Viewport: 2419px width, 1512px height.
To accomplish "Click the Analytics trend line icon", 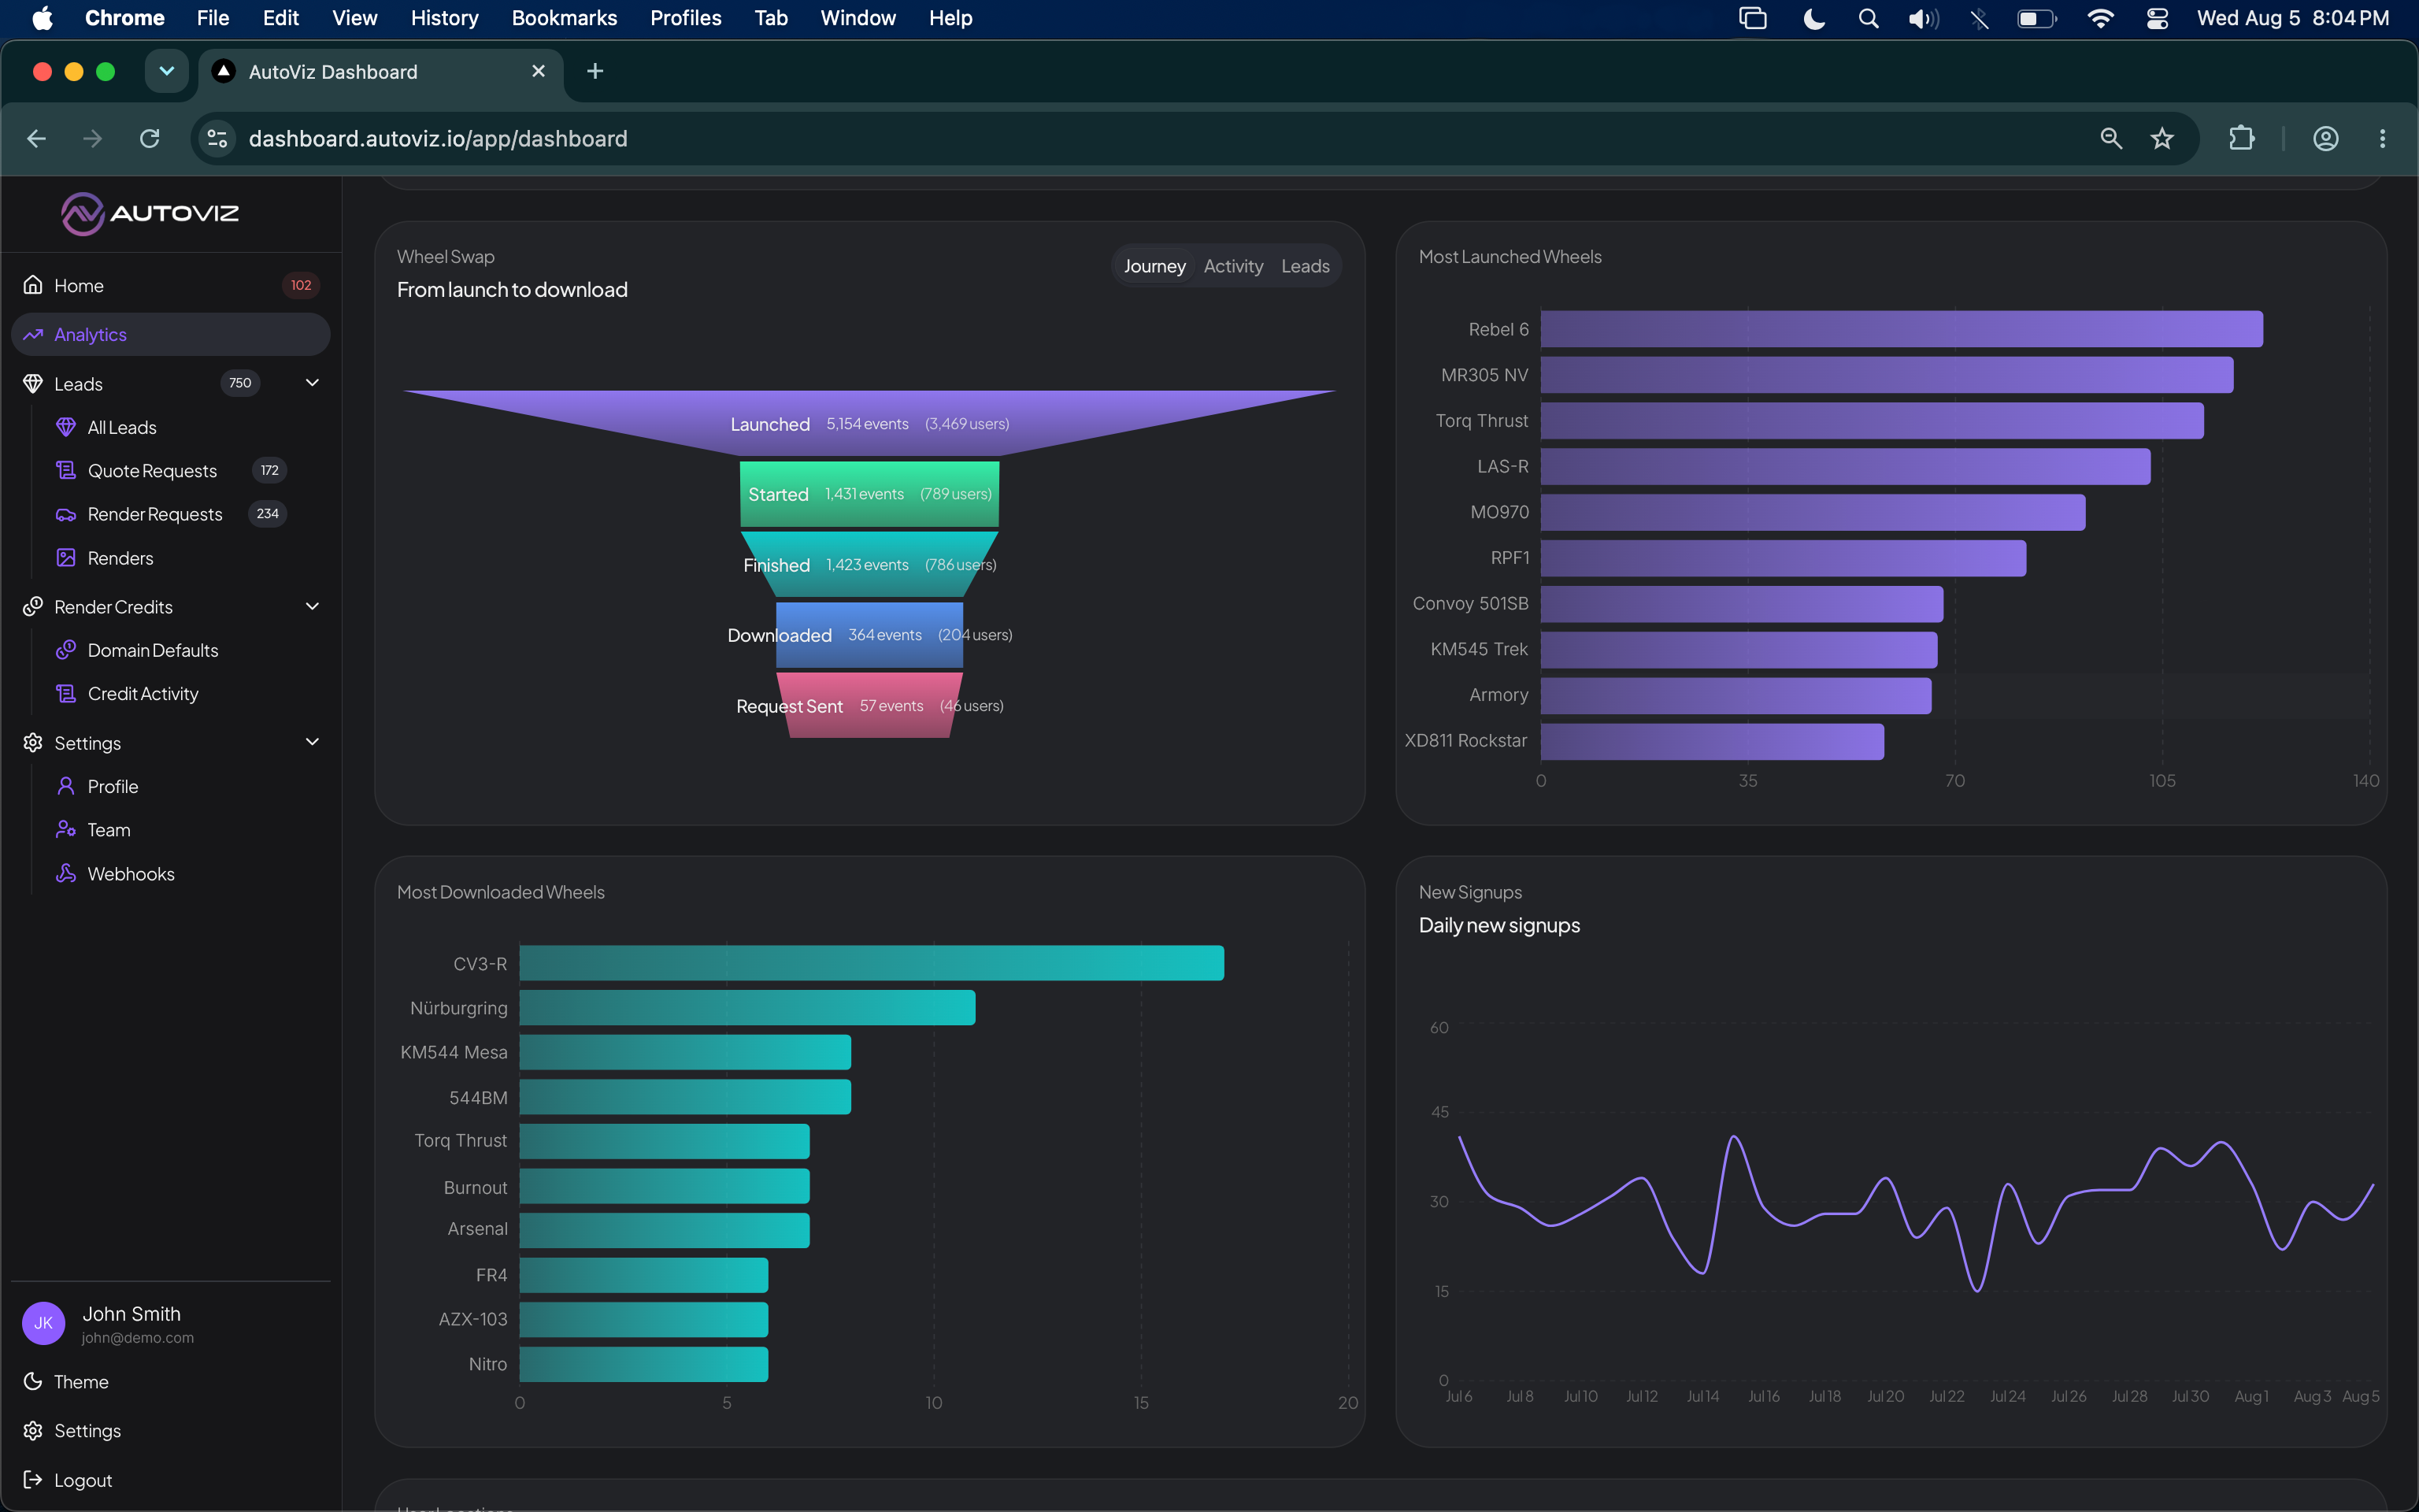I will [x=33, y=334].
